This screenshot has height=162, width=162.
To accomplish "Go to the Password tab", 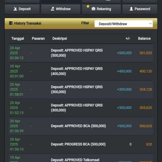I will click(x=140, y=9).
